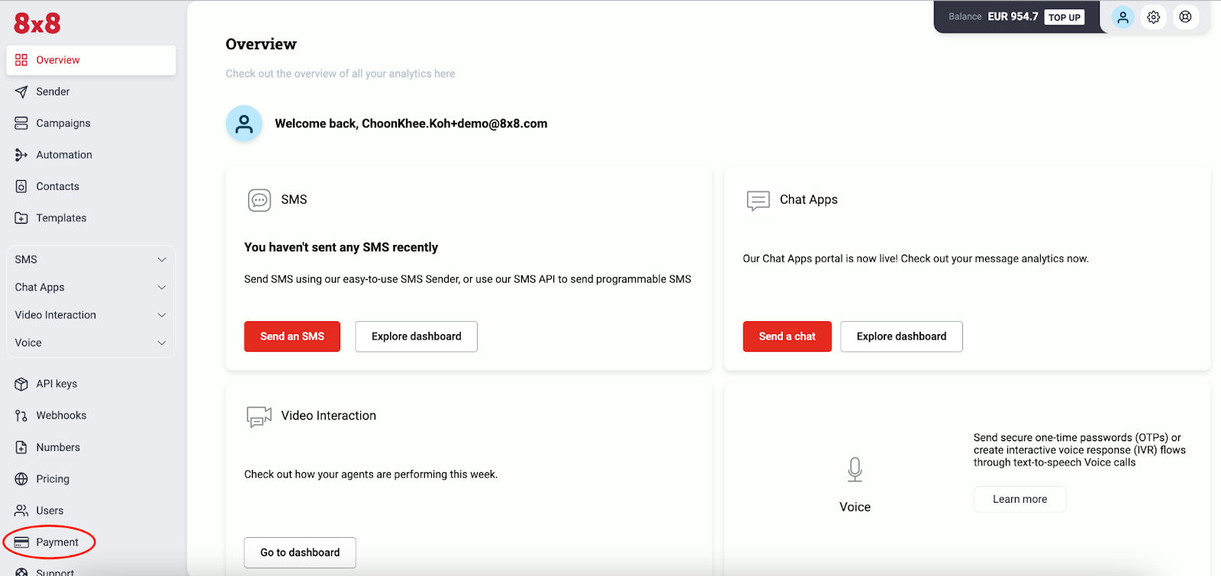The width and height of the screenshot is (1221, 576).
Task: Open the Contacts menu item
Action: (x=58, y=187)
